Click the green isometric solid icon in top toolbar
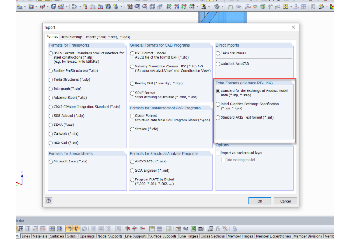350x239 pixels. pos(262,7)
